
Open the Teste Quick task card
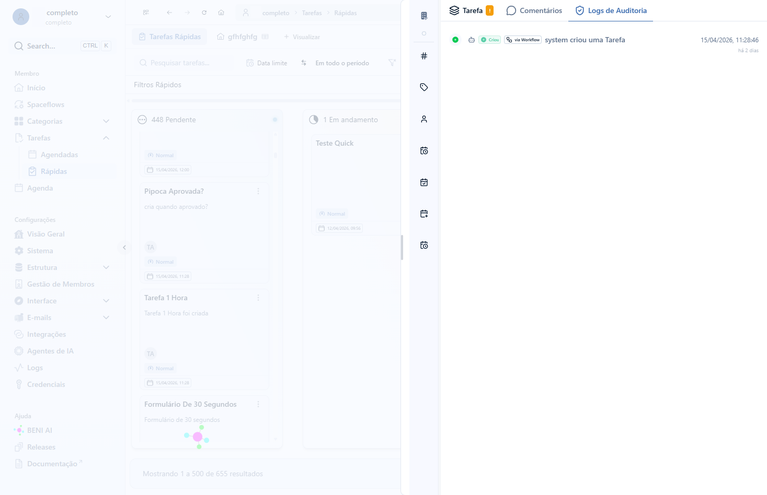coord(356,185)
